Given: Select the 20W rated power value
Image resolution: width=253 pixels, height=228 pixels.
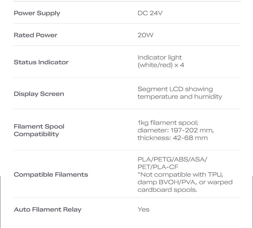Looking at the screenshot, I should 145,35.
